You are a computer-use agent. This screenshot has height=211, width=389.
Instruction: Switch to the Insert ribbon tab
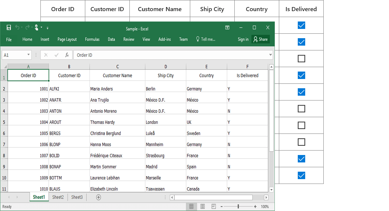tap(45, 39)
